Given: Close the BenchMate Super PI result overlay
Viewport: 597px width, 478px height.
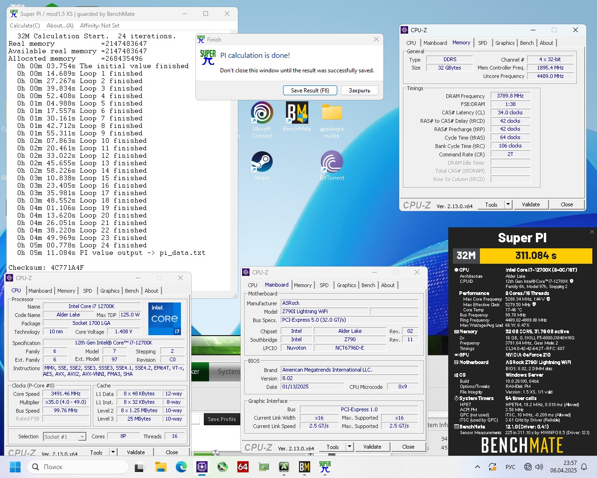Looking at the screenshot, I should pyautogui.click(x=592, y=232).
